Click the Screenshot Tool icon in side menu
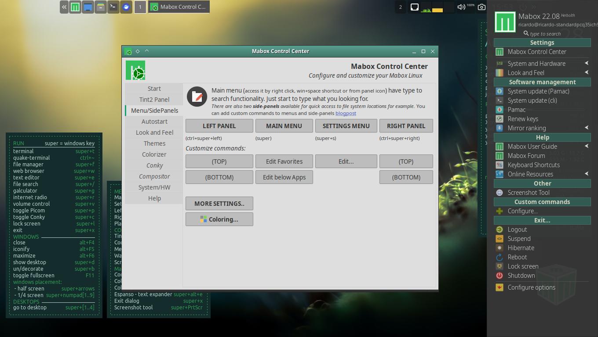 point(500,193)
